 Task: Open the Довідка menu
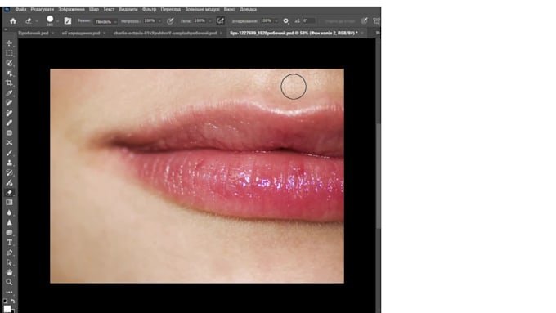(x=248, y=9)
